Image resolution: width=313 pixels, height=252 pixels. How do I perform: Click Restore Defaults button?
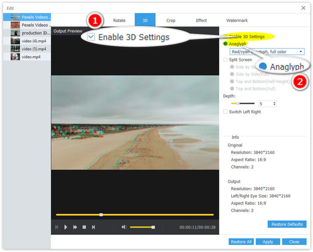pos(287,224)
